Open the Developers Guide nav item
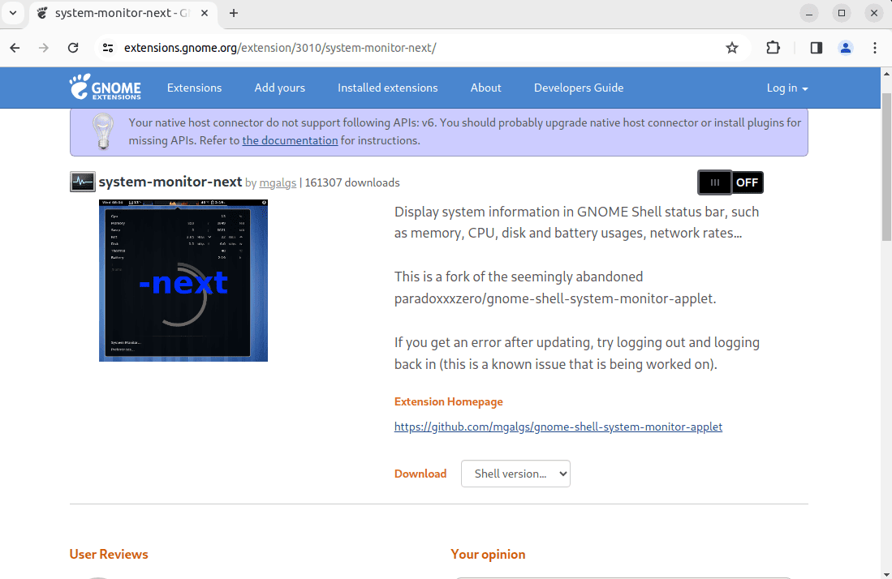The image size is (892, 579). pos(579,88)
